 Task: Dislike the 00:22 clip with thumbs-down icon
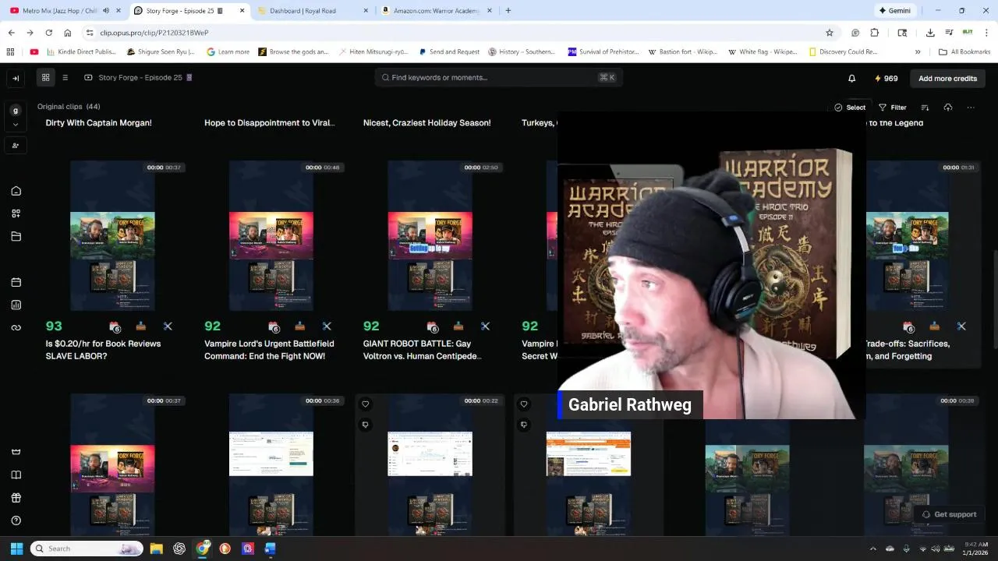tap(365, 425)
